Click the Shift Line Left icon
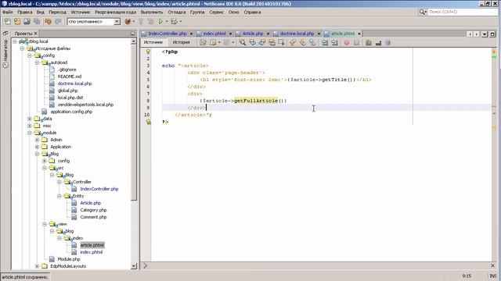501x281 pixels. [325, 42]
